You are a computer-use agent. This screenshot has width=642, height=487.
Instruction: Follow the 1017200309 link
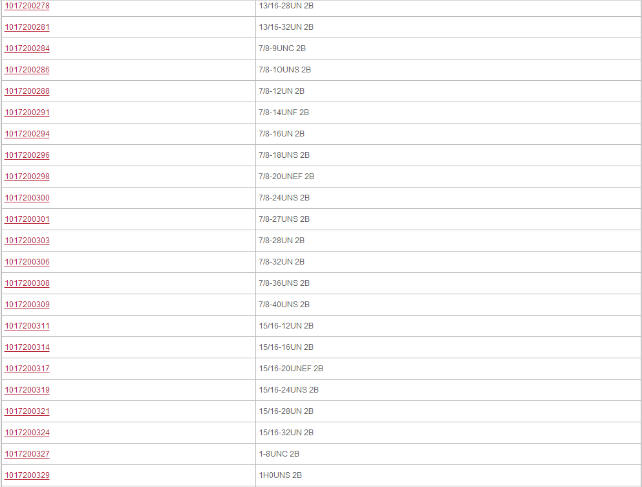tap(27, 305)
